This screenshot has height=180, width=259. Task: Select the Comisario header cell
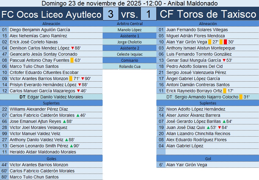point(129,60)
